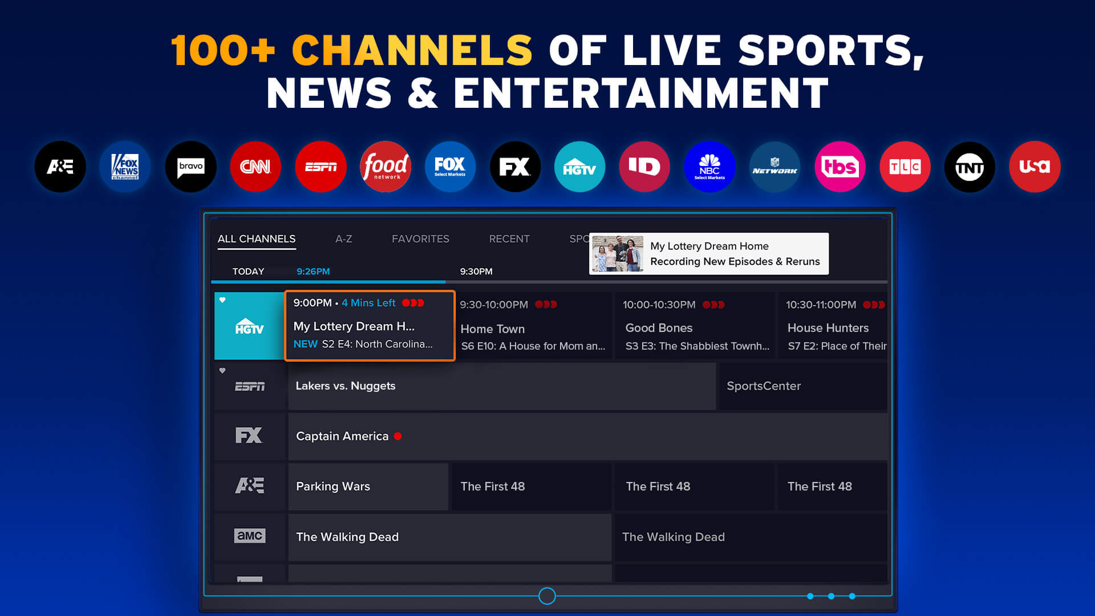Click the ESPN channel logo in the guide
Image resolution: width=1095 pixels, height=616 pixels.
click(249, 386)
